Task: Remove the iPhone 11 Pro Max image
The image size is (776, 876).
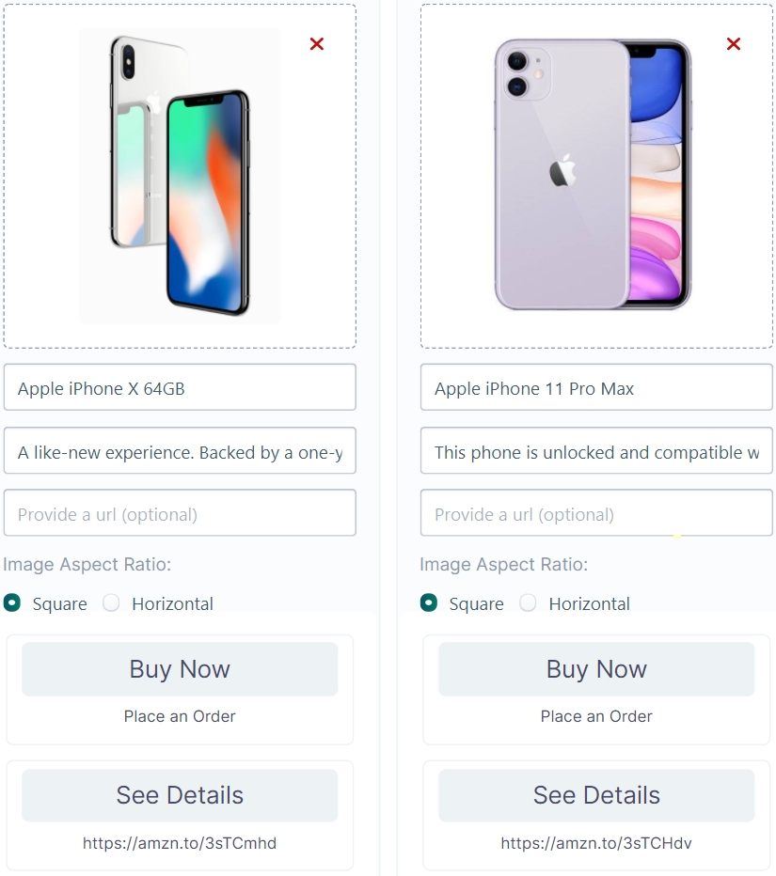Action: 734,44
